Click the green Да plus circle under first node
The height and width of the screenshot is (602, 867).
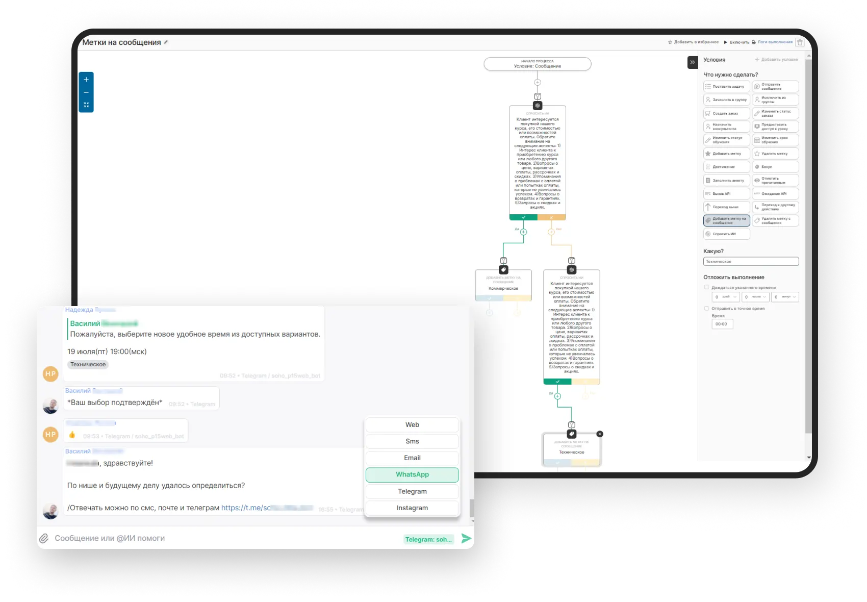pos(523,232)
